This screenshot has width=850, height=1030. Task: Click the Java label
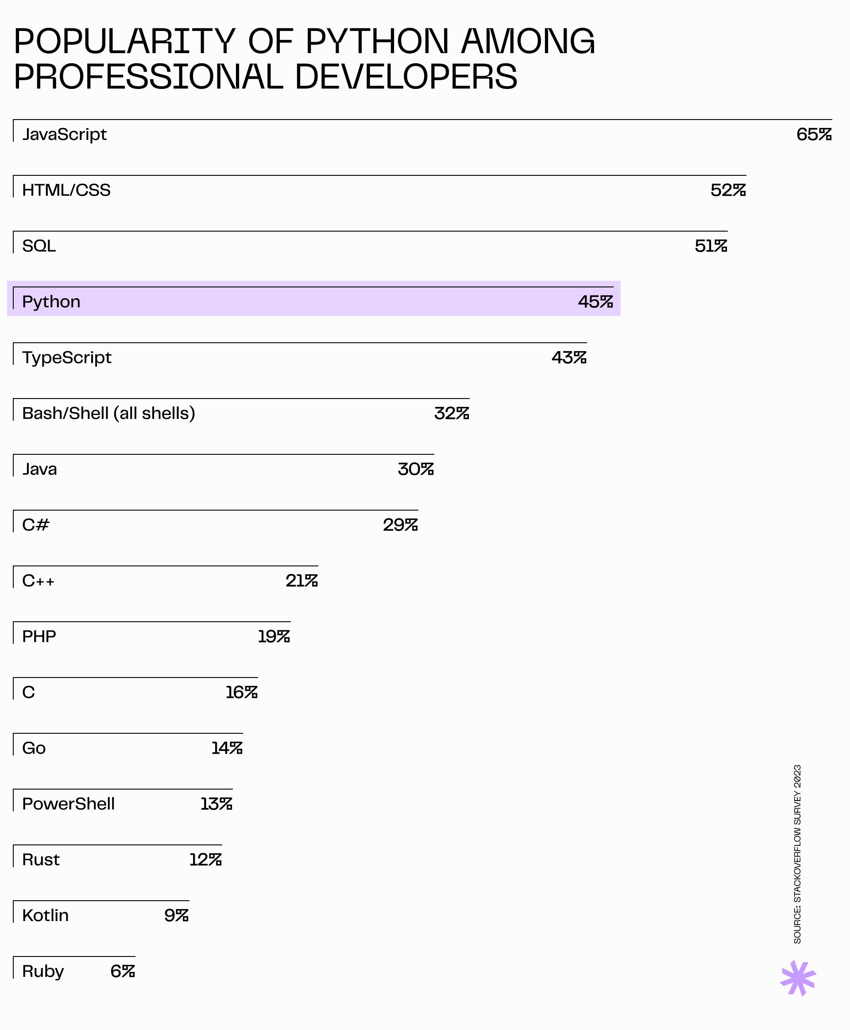tap(39, 469)
